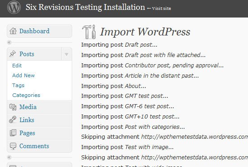This screenshot has height=167, width=248.
Task: Select Add New under Posts
Action: [x=23, y=75]
